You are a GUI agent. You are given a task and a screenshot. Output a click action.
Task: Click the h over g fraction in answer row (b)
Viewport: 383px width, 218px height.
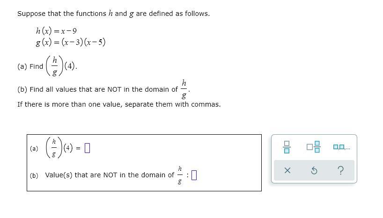coord(180,175)
